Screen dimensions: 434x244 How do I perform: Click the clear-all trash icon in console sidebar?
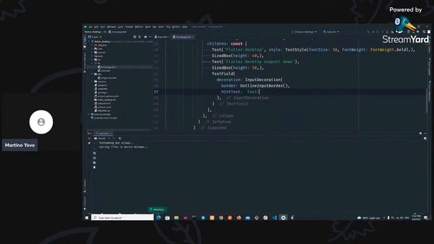click(94, 167)
